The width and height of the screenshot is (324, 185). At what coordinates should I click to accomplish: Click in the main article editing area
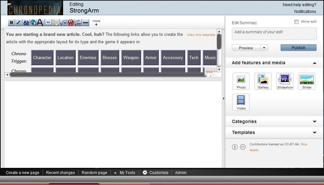113,124
